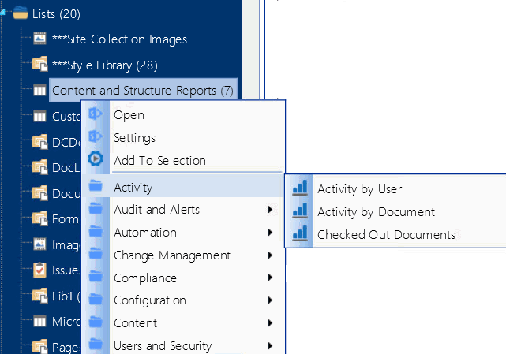Click the SharePoint icon beside Open

pyautogui.click(x=96, y=114)
